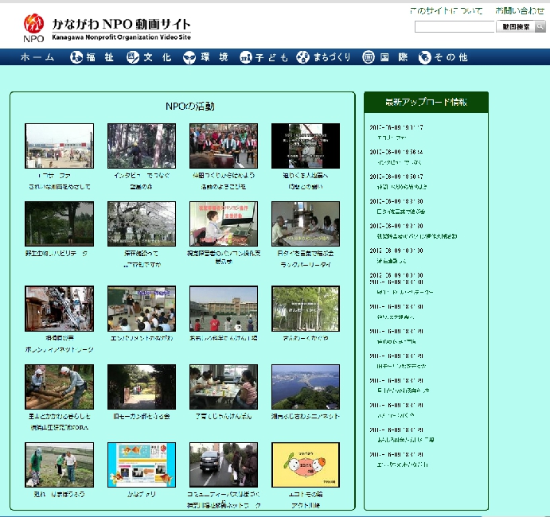The image size is (550, 517).
Task: Open the tall green trees thumbnail
Action: pos(306,309)
